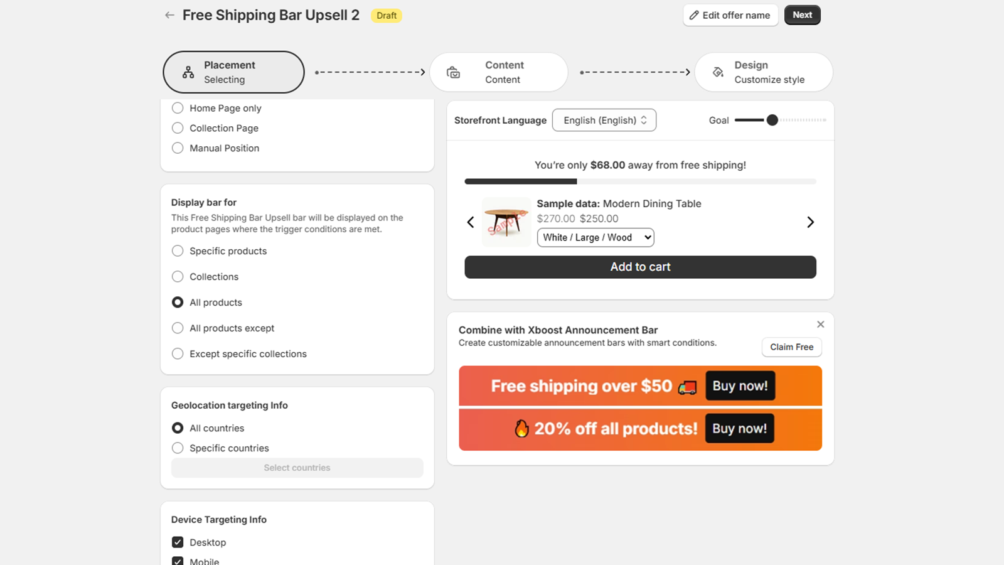This screenshot has height=565, width=1004.
Task: Click the Placement step icon
Action: (x=188, y=72)
